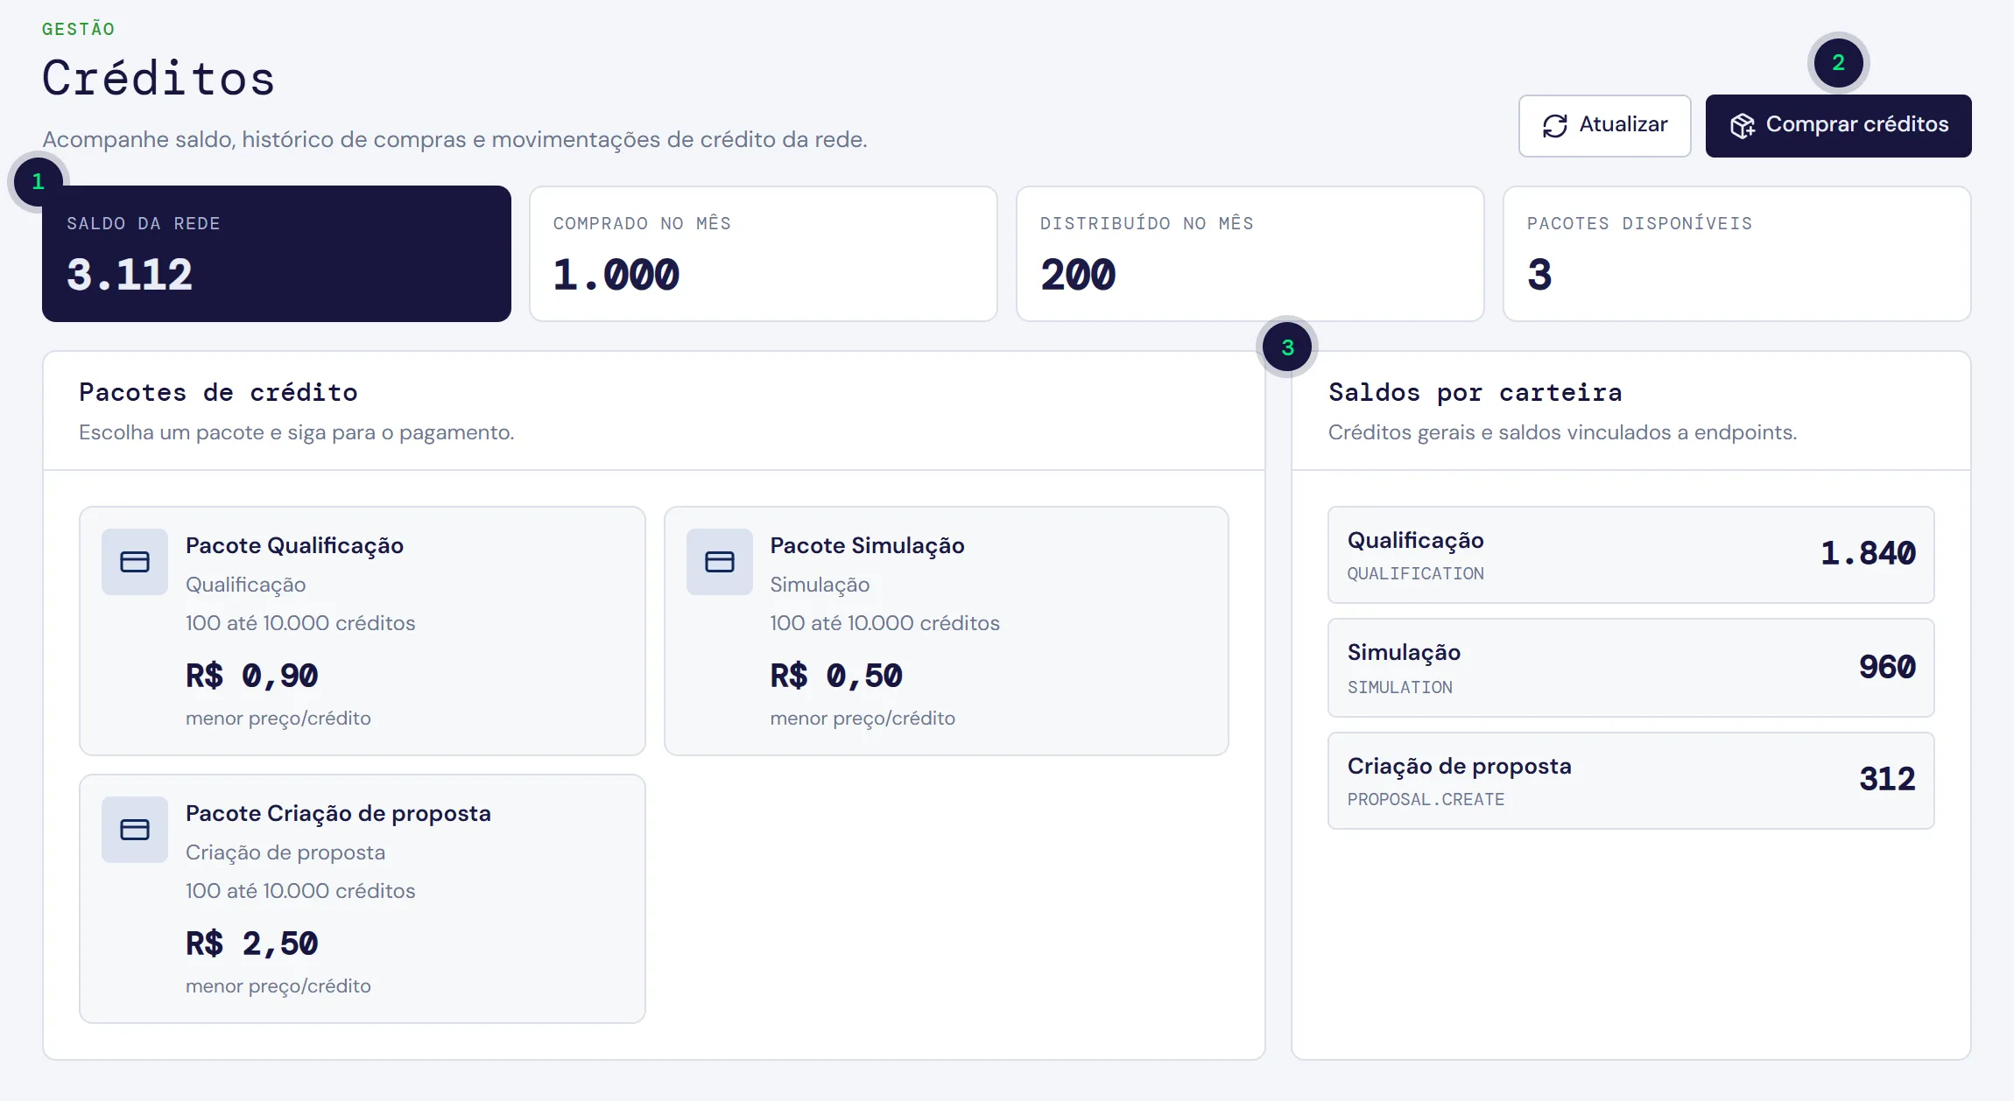Click the Saldos por carteira heading
This screenshot has width=2014, height=1101.
(1475, 392)
